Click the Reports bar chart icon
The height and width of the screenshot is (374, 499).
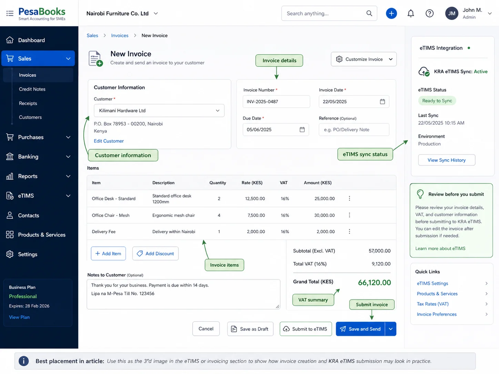click(10, 176)
